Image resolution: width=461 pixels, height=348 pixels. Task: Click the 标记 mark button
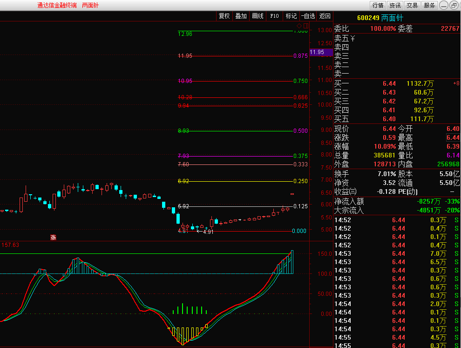pyautogui.click(x=291, y=16)
